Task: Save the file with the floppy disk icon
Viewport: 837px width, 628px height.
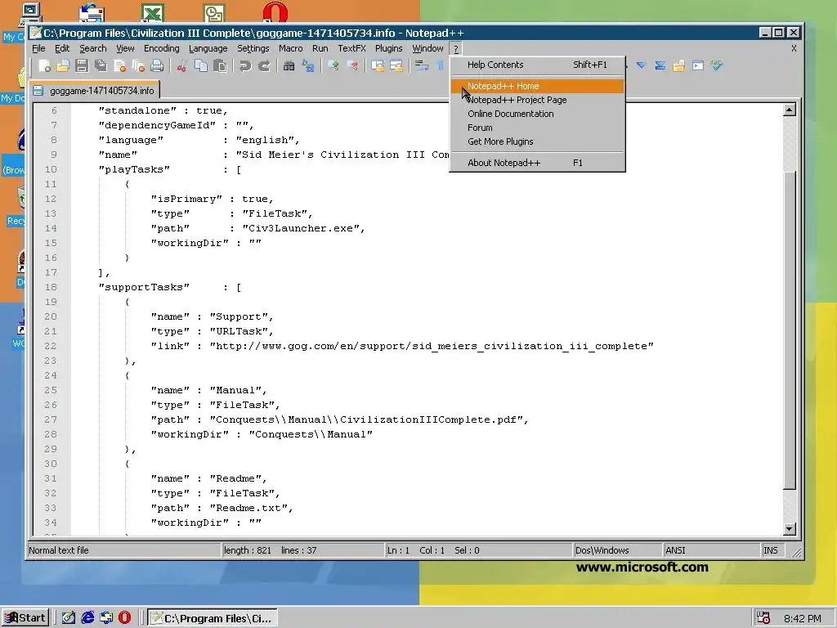Action: click(82, 65)
